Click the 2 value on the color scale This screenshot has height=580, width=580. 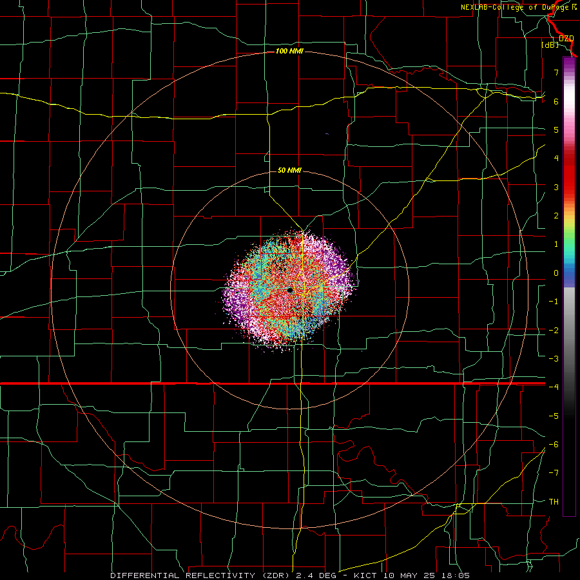pyautogui.click(x=556, y=215)
